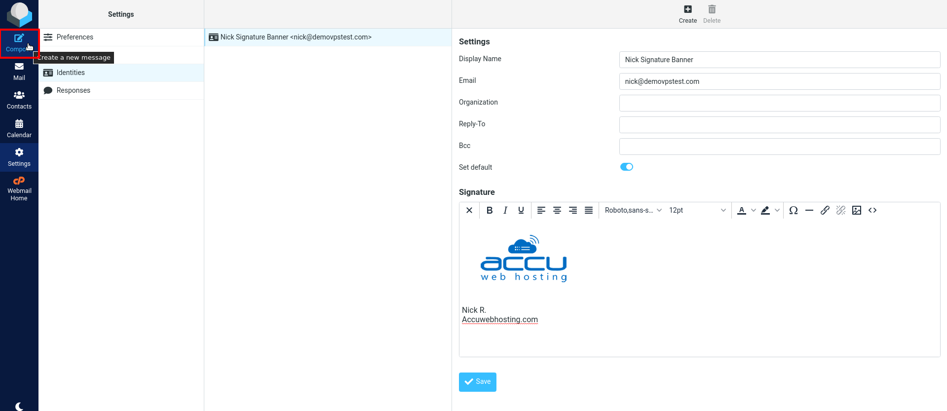Select the Settings gear in sidebar

(19, 157)
